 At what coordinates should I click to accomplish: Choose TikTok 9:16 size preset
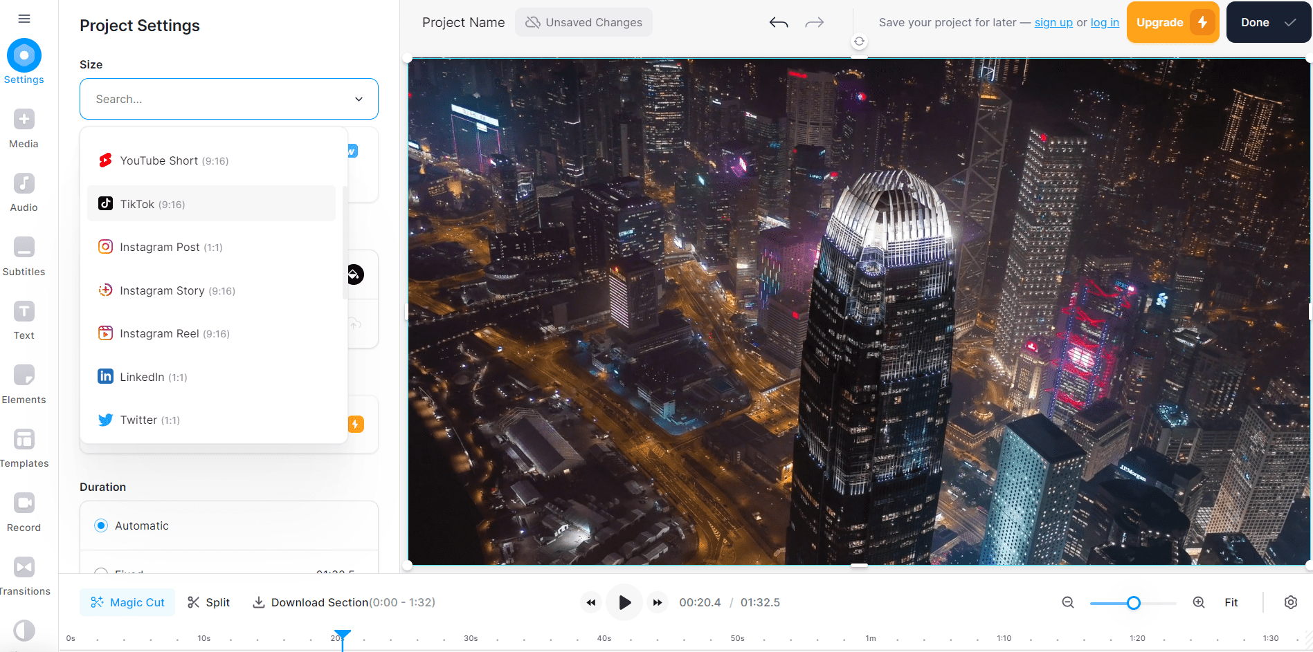pyautogui.click(x=152, y=203)
